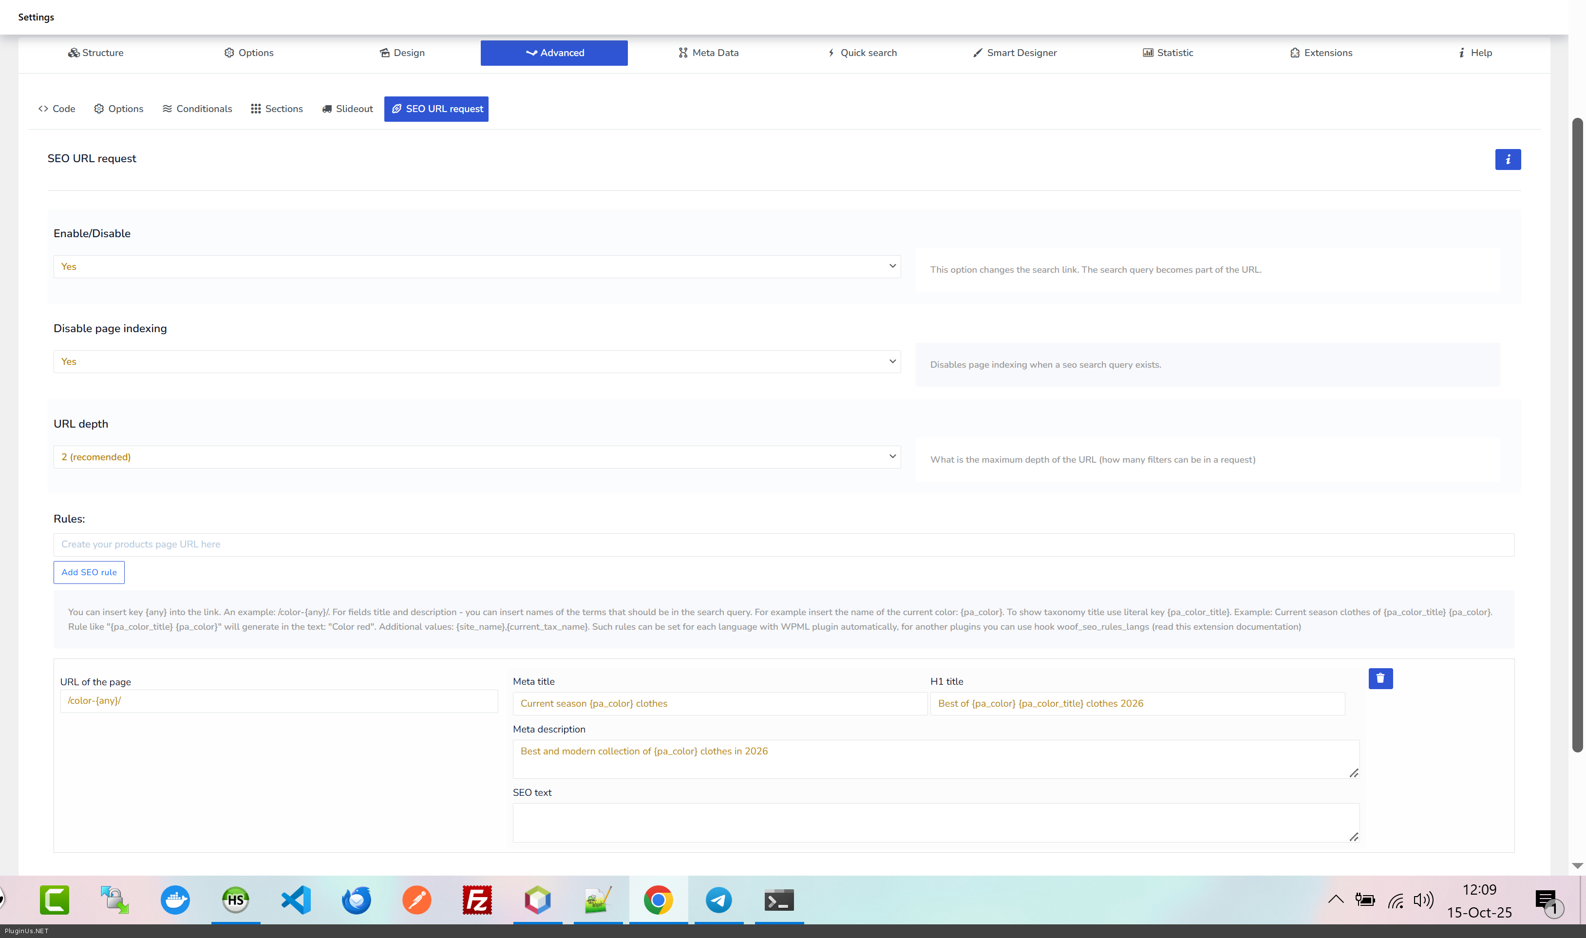The image size is (1586, 938).
Task: Select the Conditionals sub-tab
Action: [197, 109]
